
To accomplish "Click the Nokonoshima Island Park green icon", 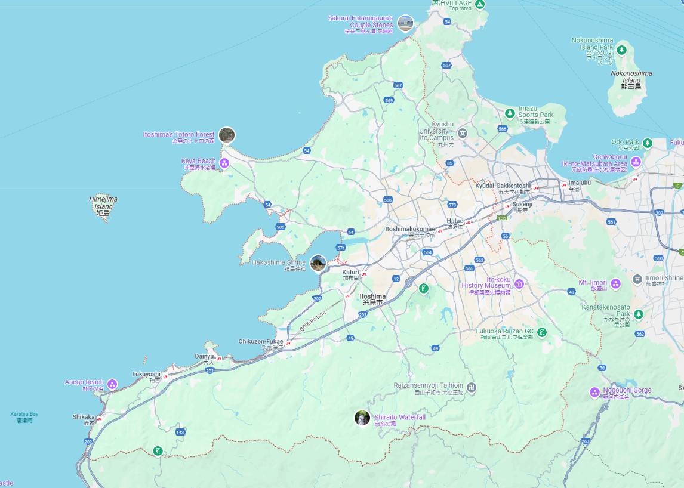I will point(622,50).
